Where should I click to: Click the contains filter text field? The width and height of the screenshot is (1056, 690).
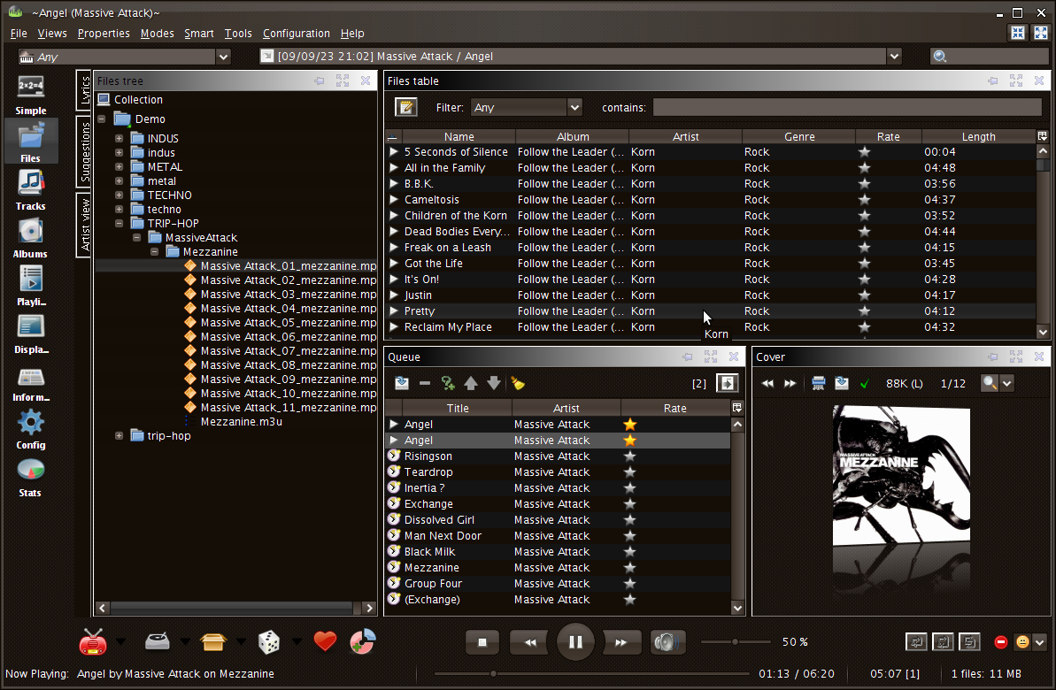pos(846,108)
